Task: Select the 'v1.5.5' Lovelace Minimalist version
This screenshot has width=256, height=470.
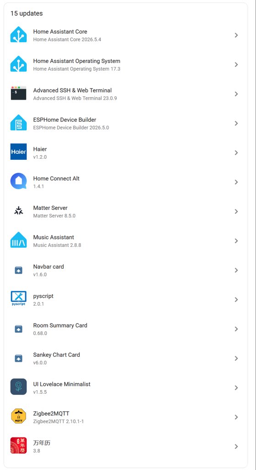Action: click(40, 392)
